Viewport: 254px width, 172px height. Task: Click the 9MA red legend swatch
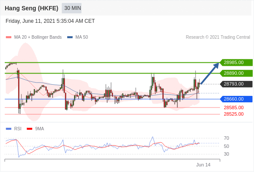29,129
